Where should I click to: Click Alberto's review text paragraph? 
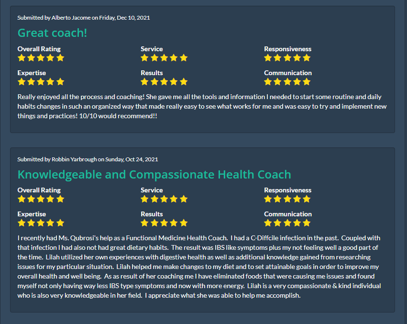(x=202, y=106)
